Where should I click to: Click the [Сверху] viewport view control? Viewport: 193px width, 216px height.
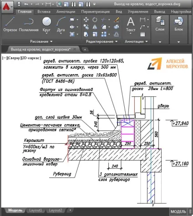pyautogui.click(x=14, y=58)
